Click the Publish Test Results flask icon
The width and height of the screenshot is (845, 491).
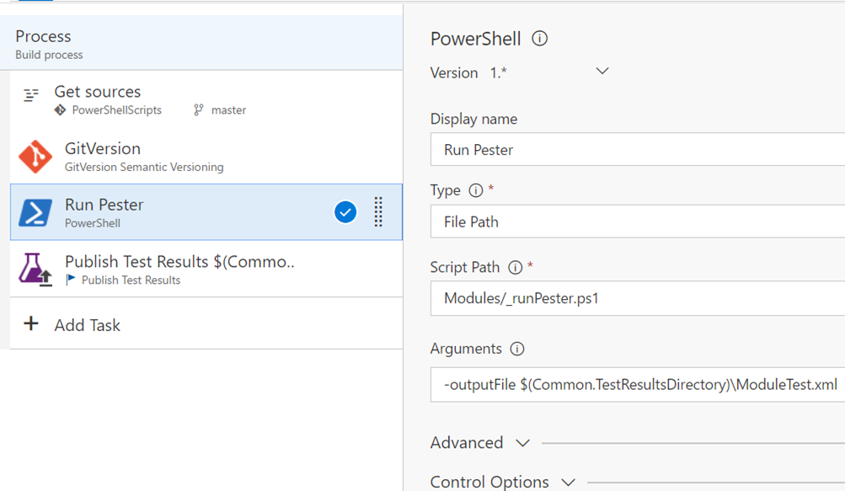click(x=35, y=269)
